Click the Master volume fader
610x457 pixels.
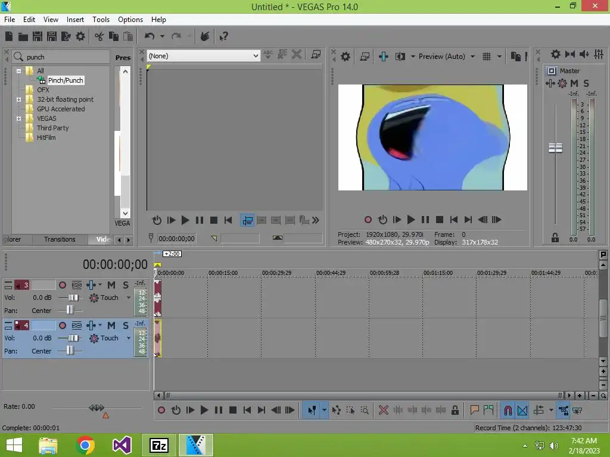pyautogui.click(x=555, y=148)
